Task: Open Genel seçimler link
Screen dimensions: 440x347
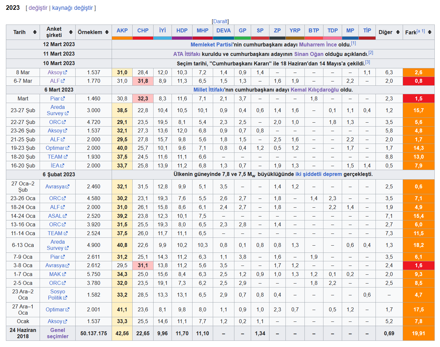Action: (x=58, y=333)
